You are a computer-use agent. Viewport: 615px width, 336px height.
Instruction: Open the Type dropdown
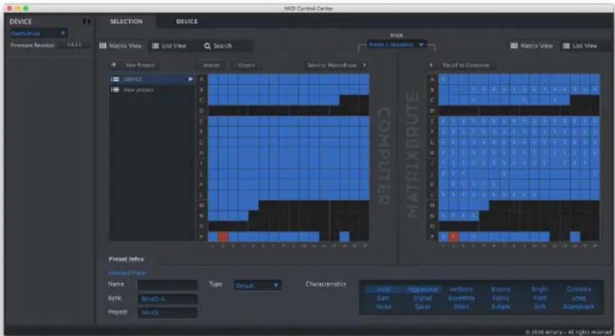257,285
